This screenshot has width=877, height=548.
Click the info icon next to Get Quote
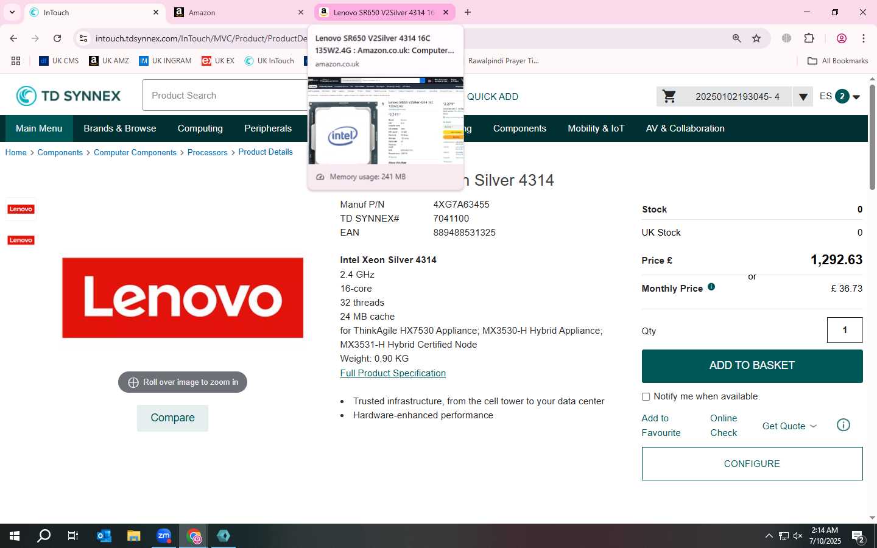[844, 425]
